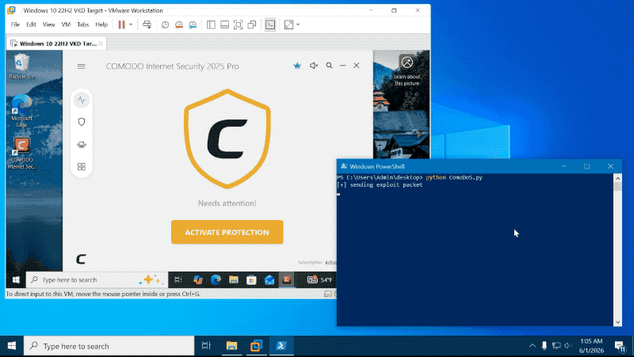Screen dimensions: 634x357
Task: Open the spy/privacy icon in COMODO sidebar
Action: pos(82,145)
